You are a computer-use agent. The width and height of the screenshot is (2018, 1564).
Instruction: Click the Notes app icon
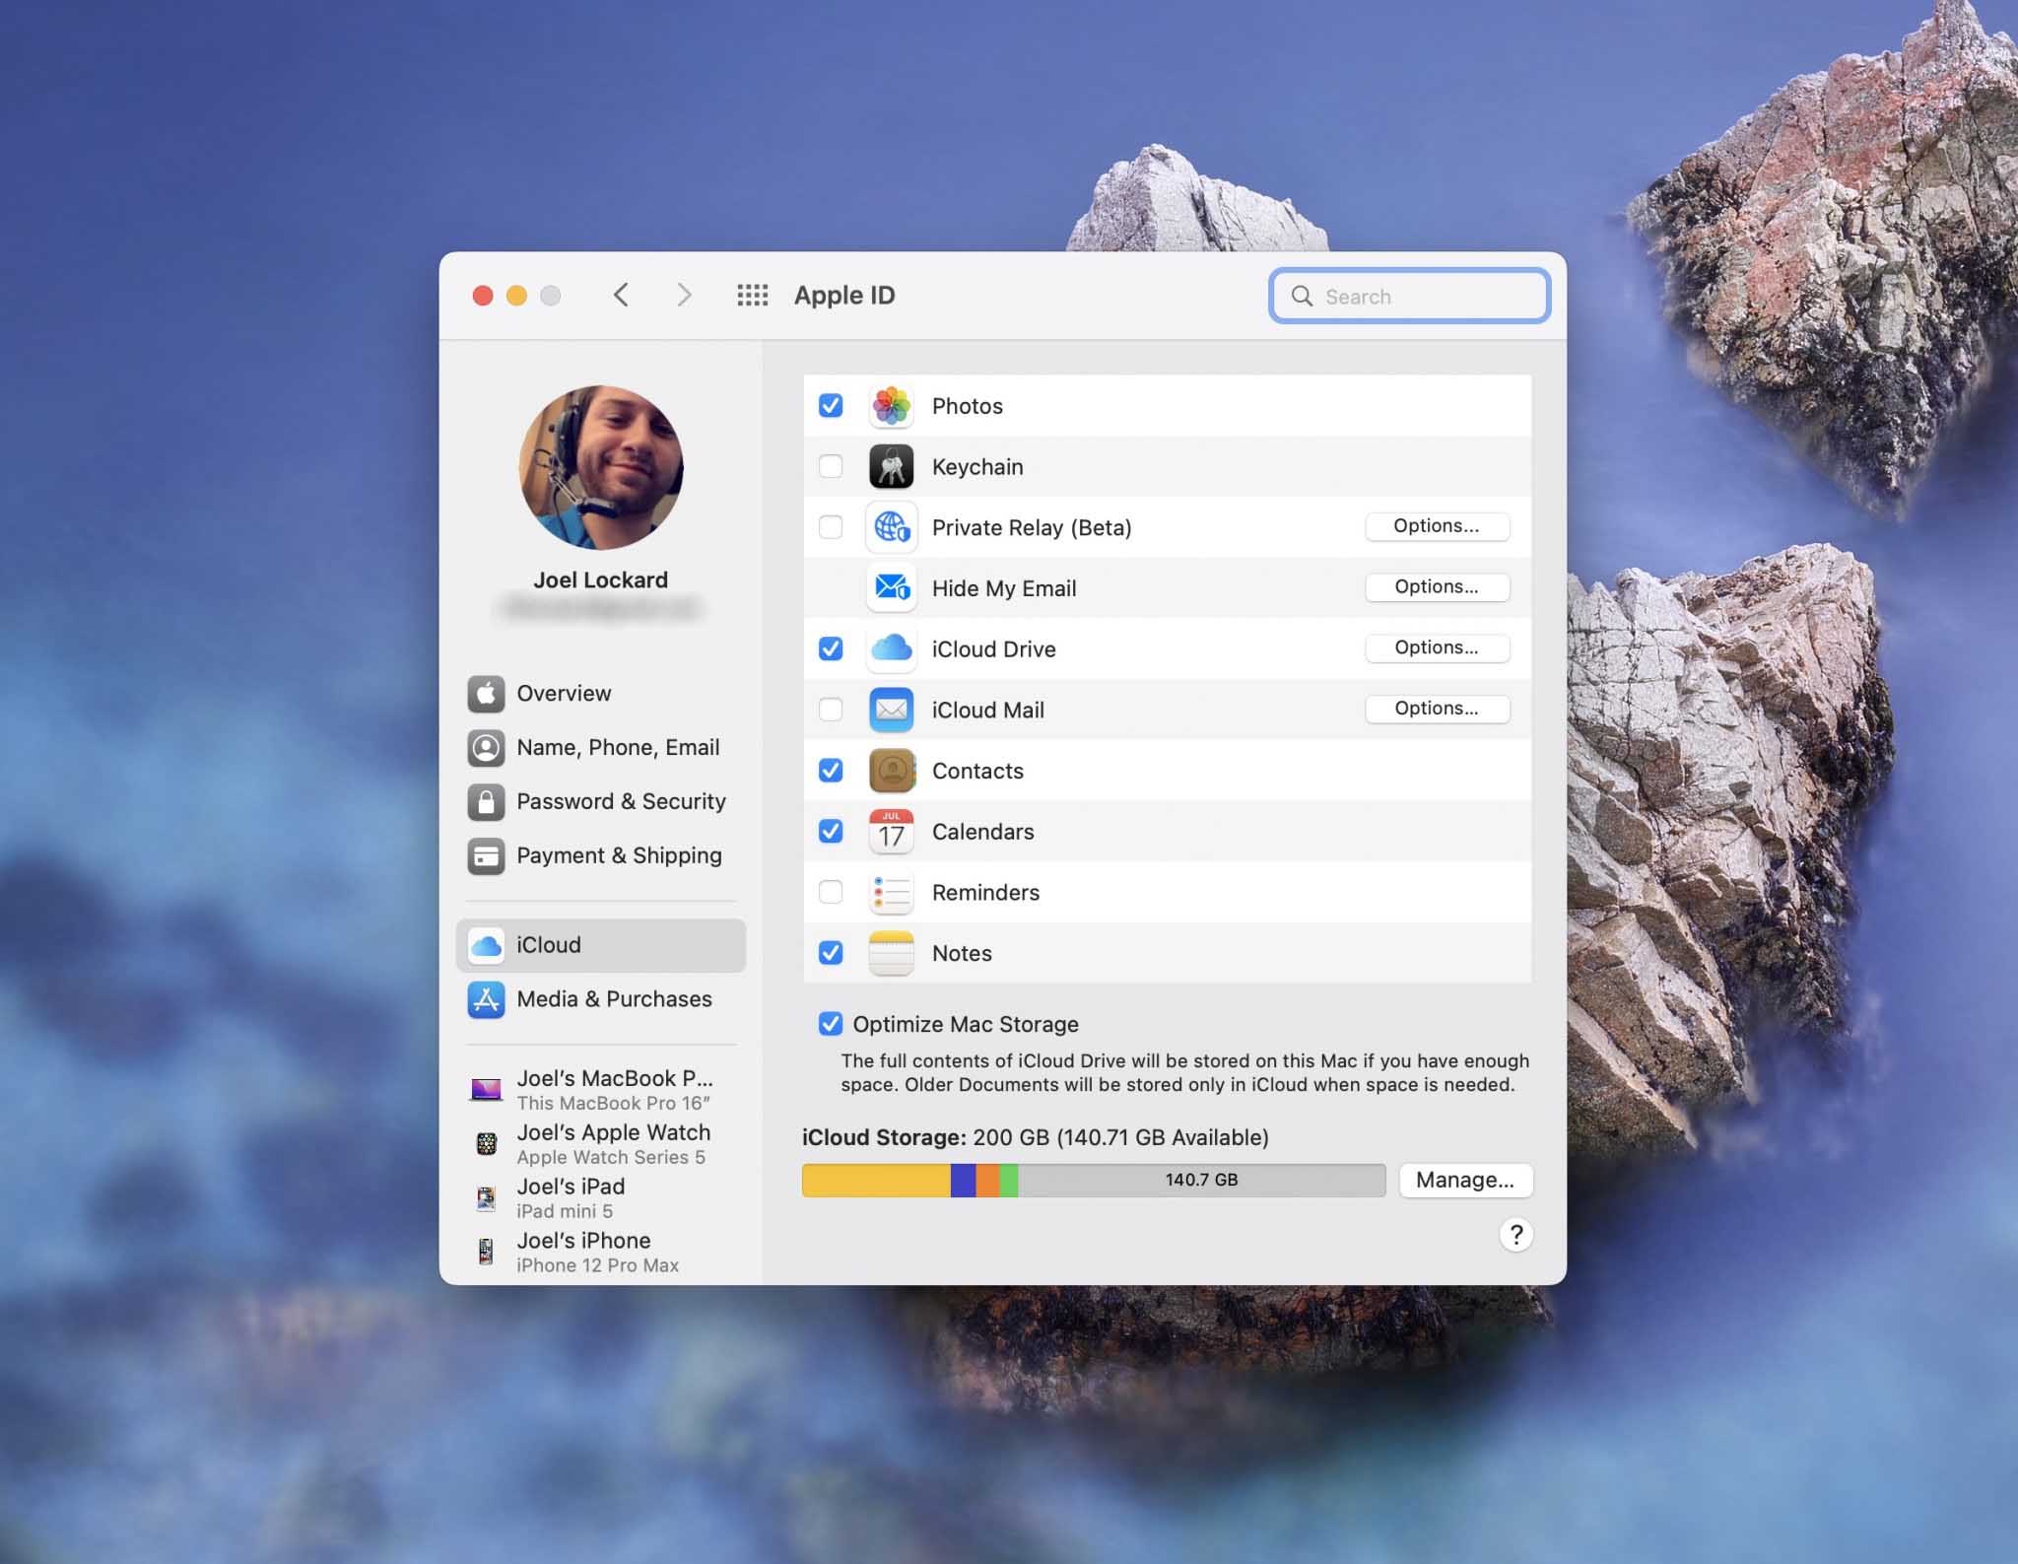[891, 953]
